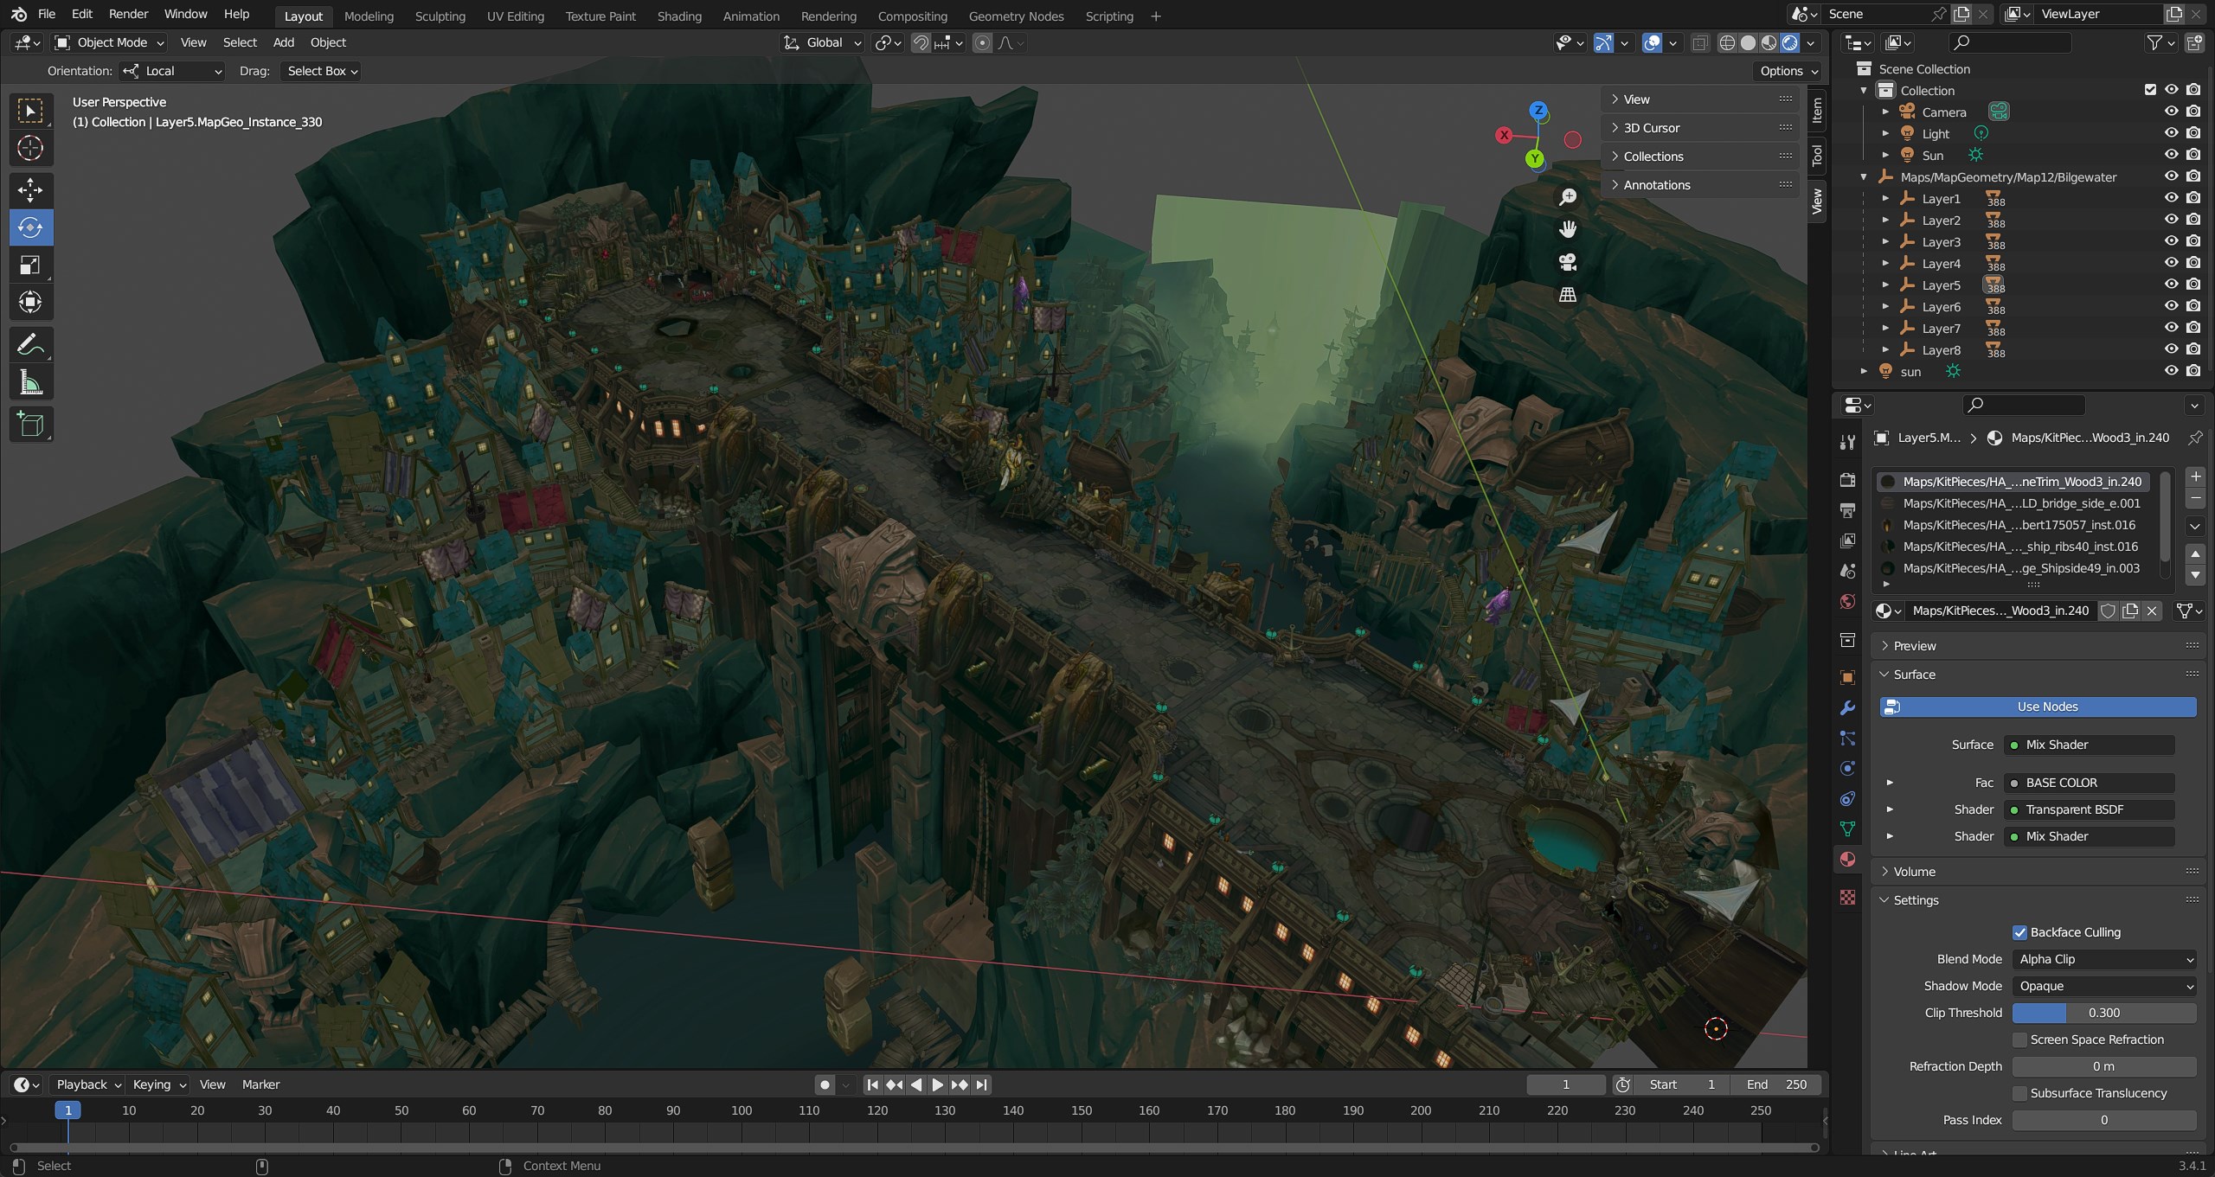
Task: Click the play animation button
Action: coord(938,1084)
